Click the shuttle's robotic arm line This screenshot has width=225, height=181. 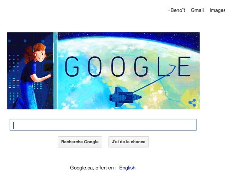pyautogui.click(x=153, y=80)
